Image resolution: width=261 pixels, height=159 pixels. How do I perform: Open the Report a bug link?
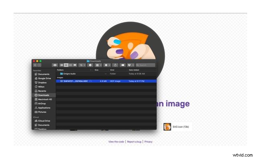[x=134, y=141]
